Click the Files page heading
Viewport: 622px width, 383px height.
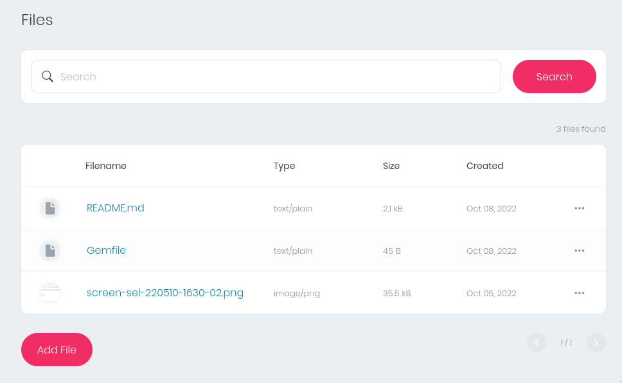37,20
